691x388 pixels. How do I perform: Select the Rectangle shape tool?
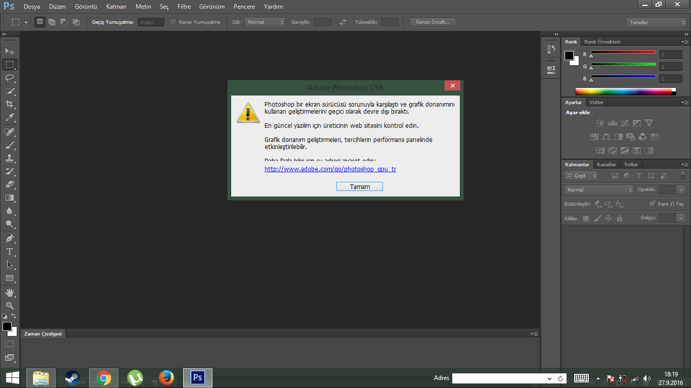(10, 278)
